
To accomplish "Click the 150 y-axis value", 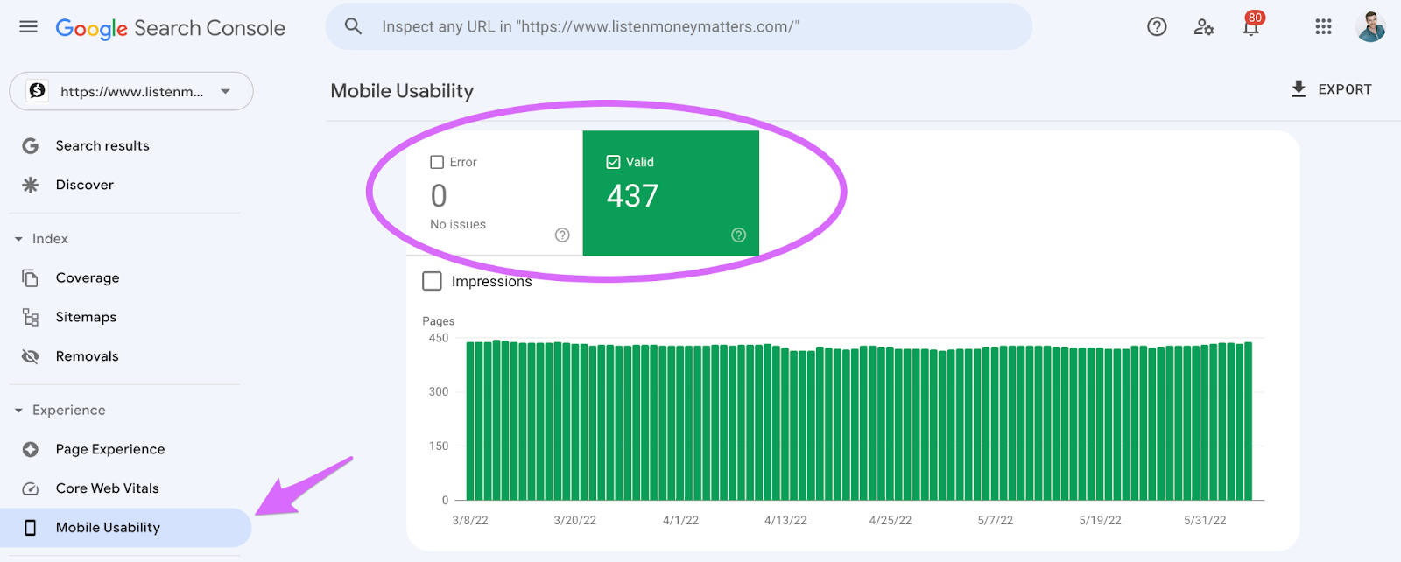I will coord(439,446).
